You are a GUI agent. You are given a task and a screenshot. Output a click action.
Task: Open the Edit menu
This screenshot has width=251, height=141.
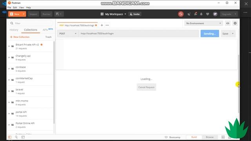click(15, 7)
